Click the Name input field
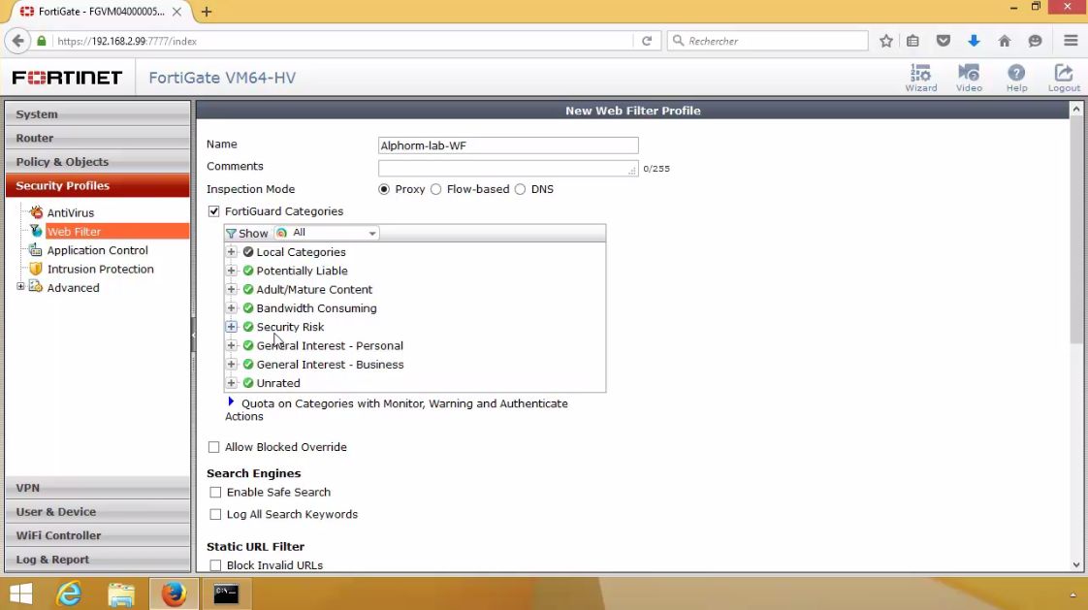The height and width of the screenshot is (610, 1088). [x=508, y=145]
